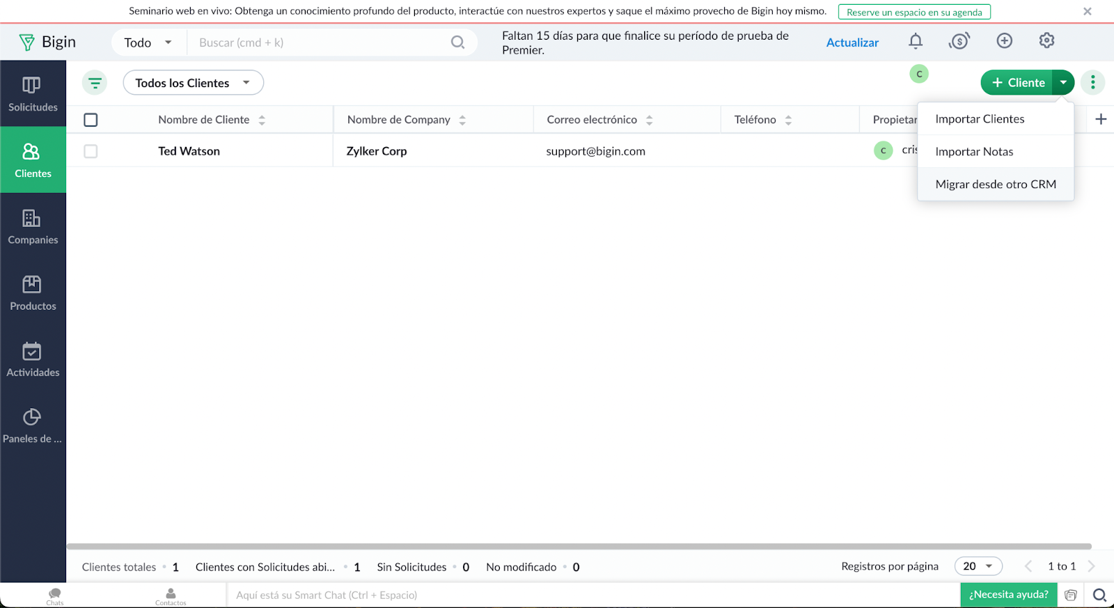Open Zylker Corp company link

tap(377, 151)
